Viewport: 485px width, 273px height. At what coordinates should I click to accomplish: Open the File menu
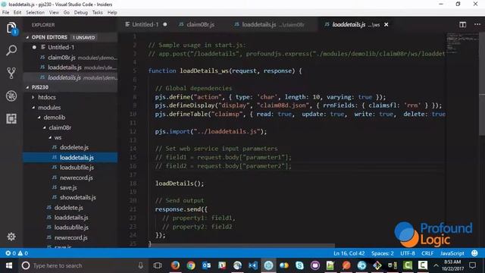tap(5, 12)
